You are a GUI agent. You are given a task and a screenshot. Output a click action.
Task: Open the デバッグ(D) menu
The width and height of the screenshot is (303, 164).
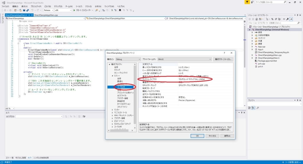[58, 7]
